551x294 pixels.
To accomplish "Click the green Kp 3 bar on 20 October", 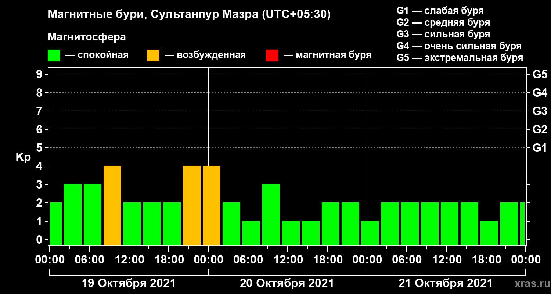I will point(271,215).
